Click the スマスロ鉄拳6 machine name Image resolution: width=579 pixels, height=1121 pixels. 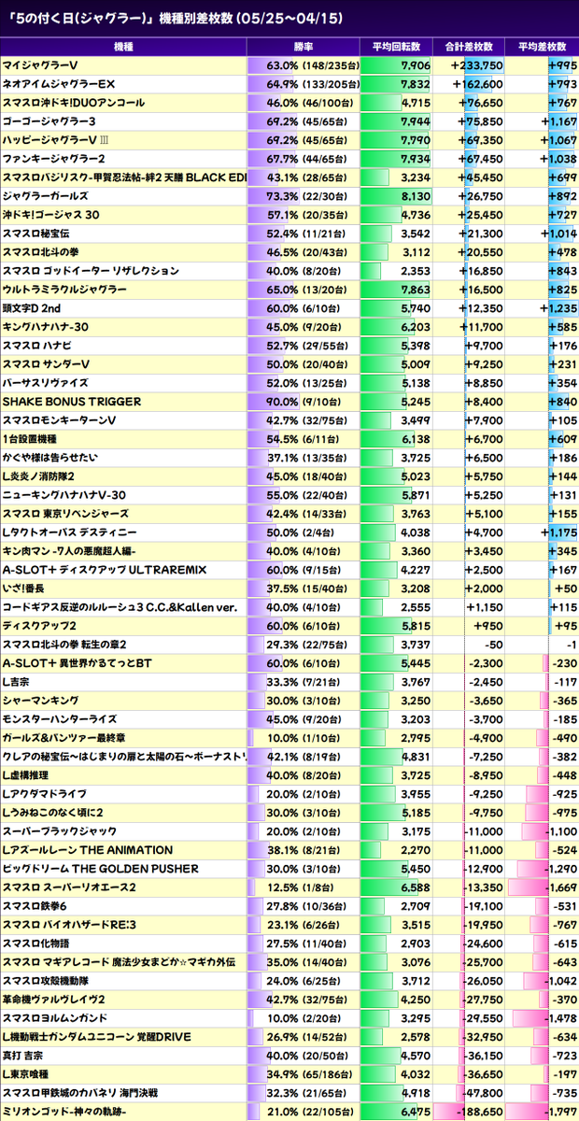35,906
